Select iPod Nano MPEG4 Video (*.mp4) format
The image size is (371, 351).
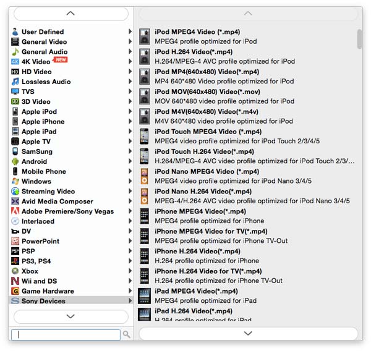pos(247,176)
